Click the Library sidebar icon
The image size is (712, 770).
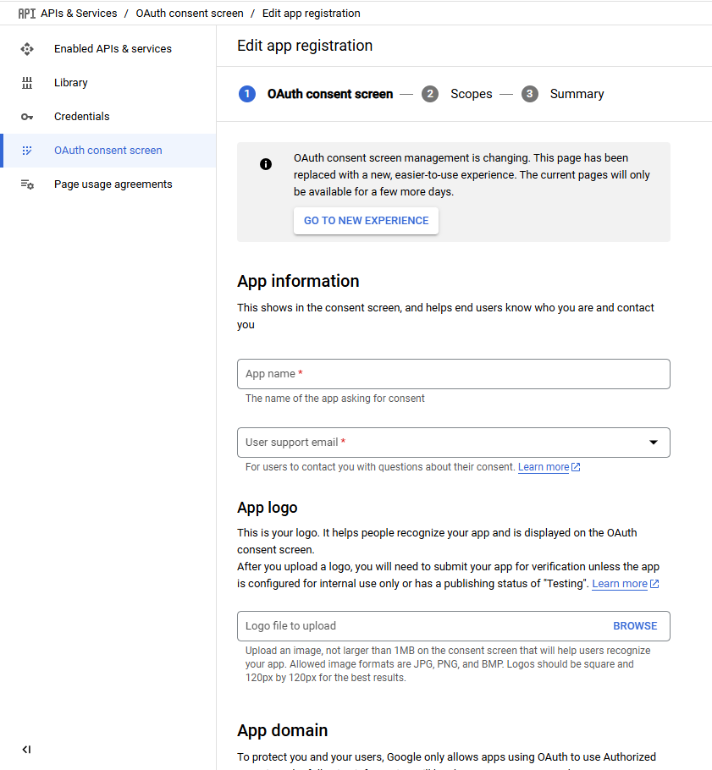coord(27,83)
